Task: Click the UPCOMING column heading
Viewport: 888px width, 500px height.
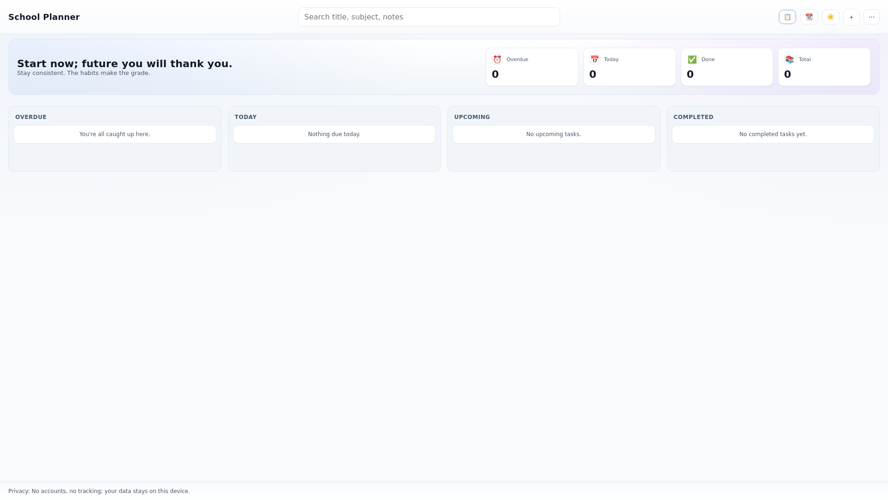Action: click(472, 117)
